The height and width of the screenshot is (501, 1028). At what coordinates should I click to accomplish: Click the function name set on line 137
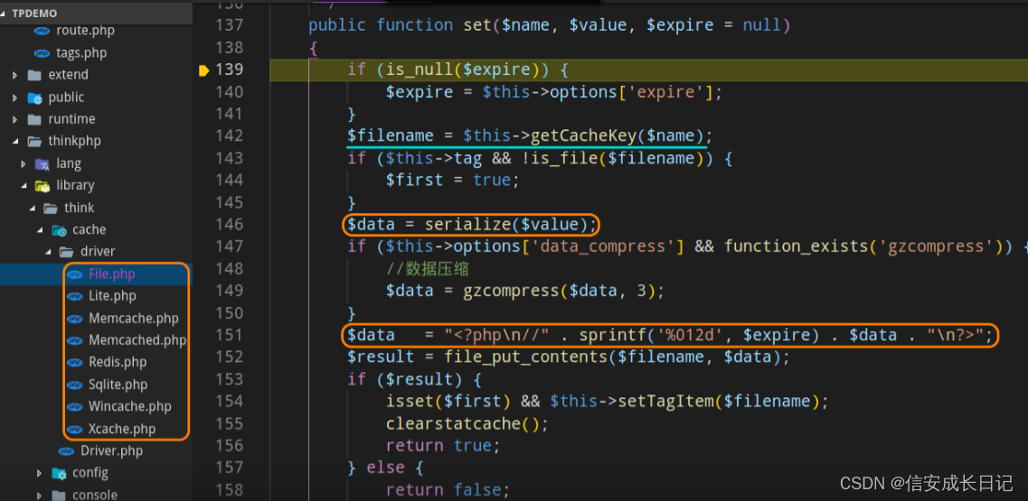[x=477, y=25]
